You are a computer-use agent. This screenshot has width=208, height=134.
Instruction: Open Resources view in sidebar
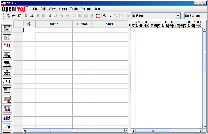[x=7, y=55]
